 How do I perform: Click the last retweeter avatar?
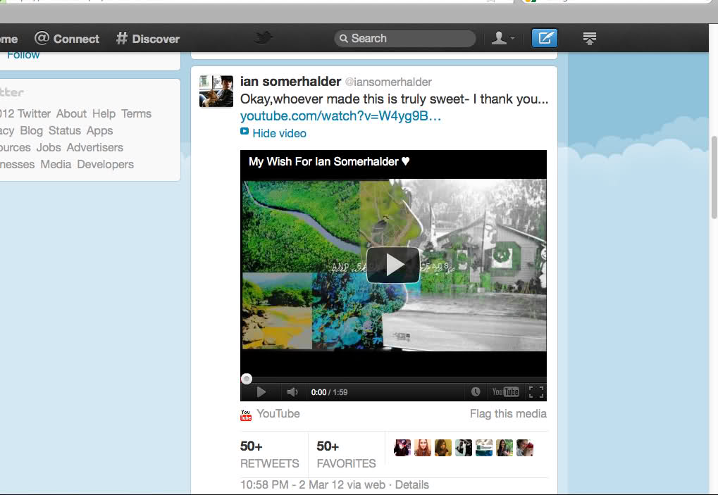(x=525, y=448)
